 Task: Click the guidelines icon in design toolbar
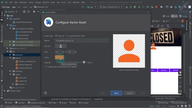coord(168,26)
